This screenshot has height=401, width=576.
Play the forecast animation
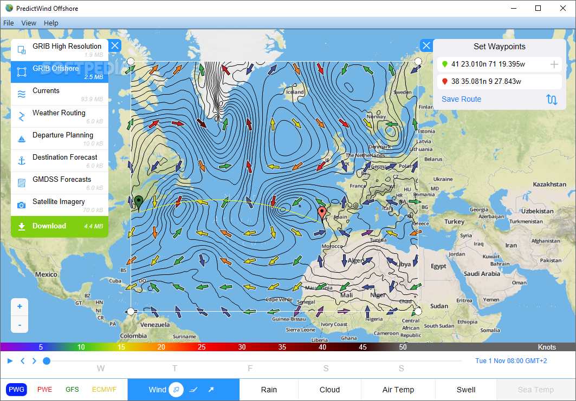(10, 361)
